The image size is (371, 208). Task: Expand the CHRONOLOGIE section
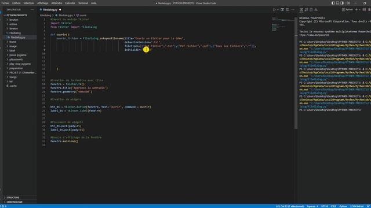[x=14, y=202]
